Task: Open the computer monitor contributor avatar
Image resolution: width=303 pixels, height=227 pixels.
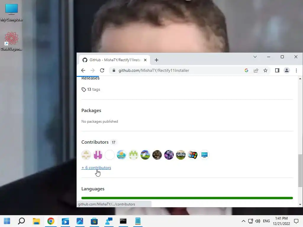Action: 204,155
